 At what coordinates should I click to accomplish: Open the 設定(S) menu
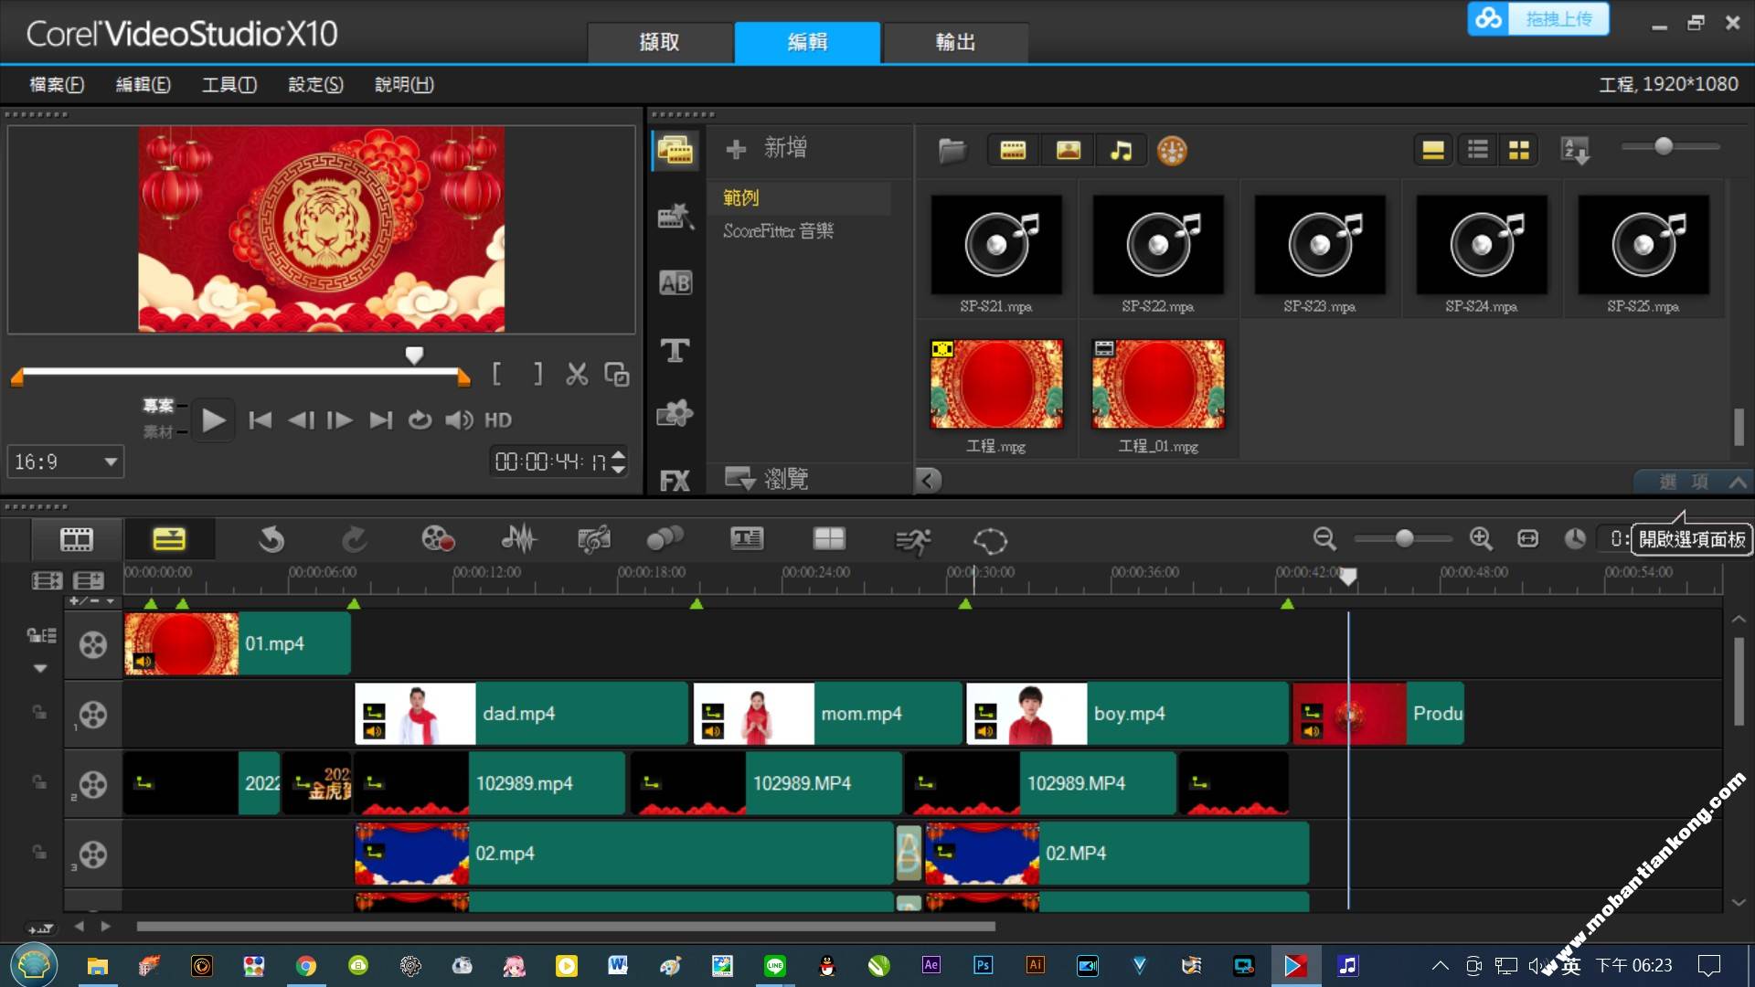pos(316,84)
